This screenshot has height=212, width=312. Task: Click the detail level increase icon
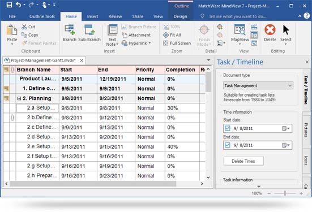pos(220,27)
